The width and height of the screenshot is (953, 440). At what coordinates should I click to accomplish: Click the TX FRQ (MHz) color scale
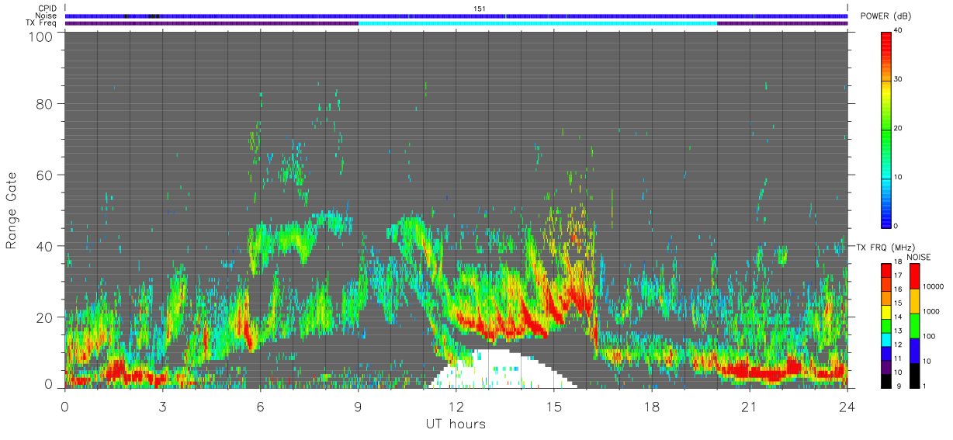pos(885,326)
